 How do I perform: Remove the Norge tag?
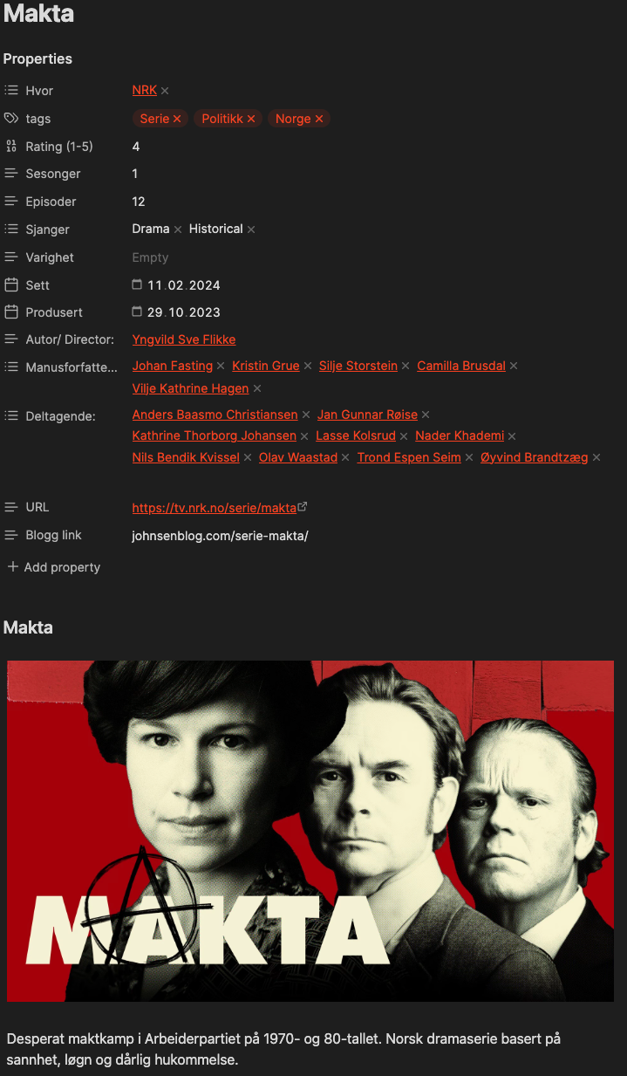click(319, 119)
